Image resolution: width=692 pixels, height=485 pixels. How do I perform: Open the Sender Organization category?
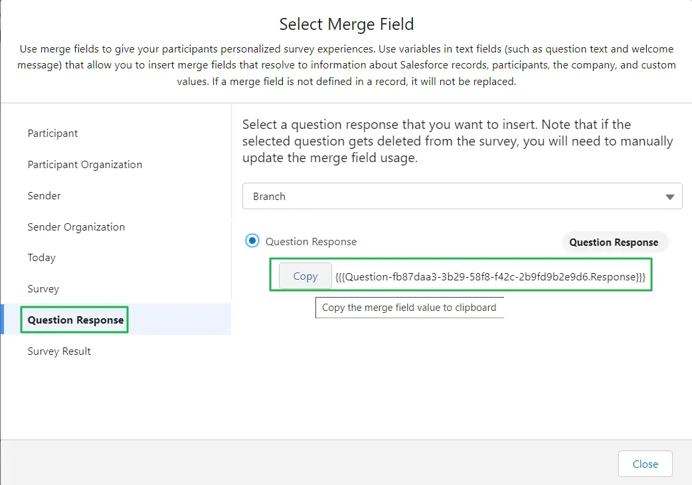[x=76, y=227]
